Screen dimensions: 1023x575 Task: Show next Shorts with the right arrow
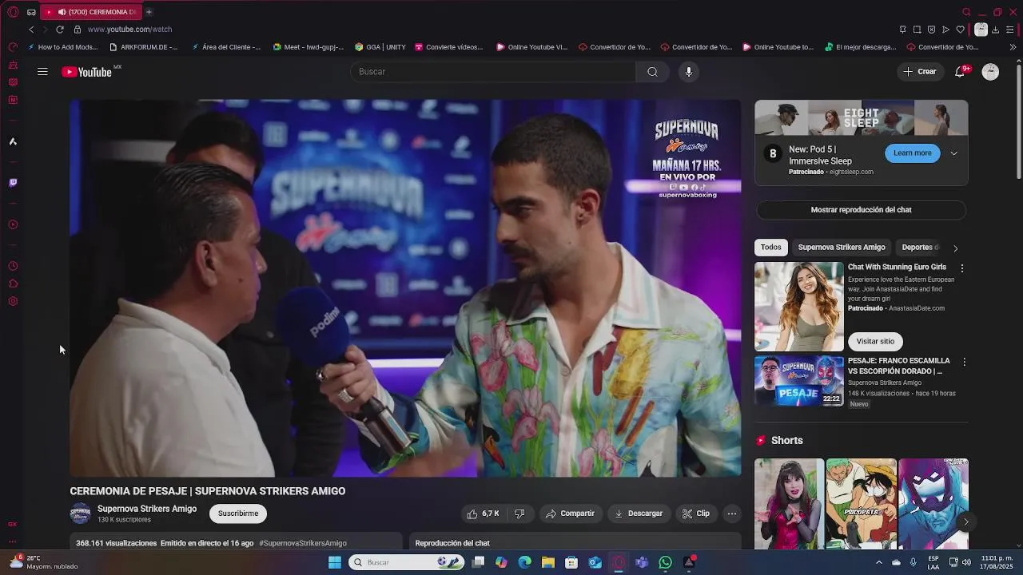point(965,521)
